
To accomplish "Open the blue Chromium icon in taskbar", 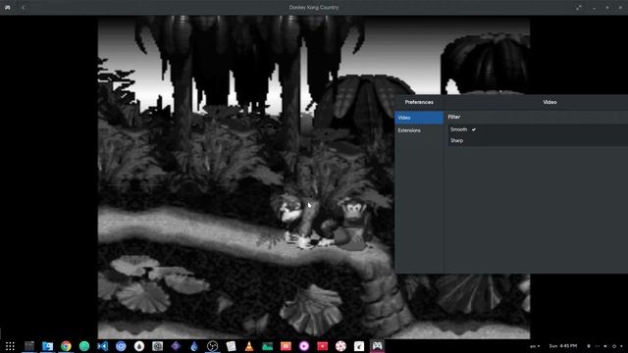I will point(121,346).
